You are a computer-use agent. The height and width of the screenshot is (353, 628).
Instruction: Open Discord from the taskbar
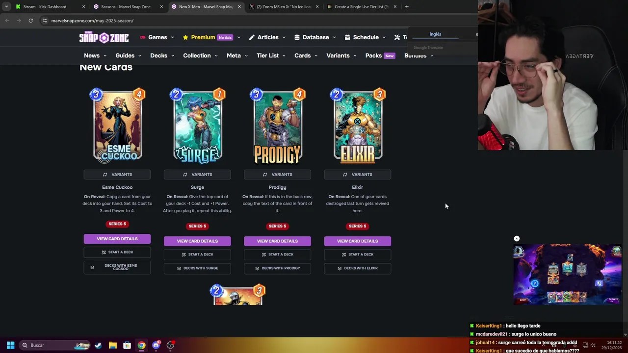coord(156,345)
